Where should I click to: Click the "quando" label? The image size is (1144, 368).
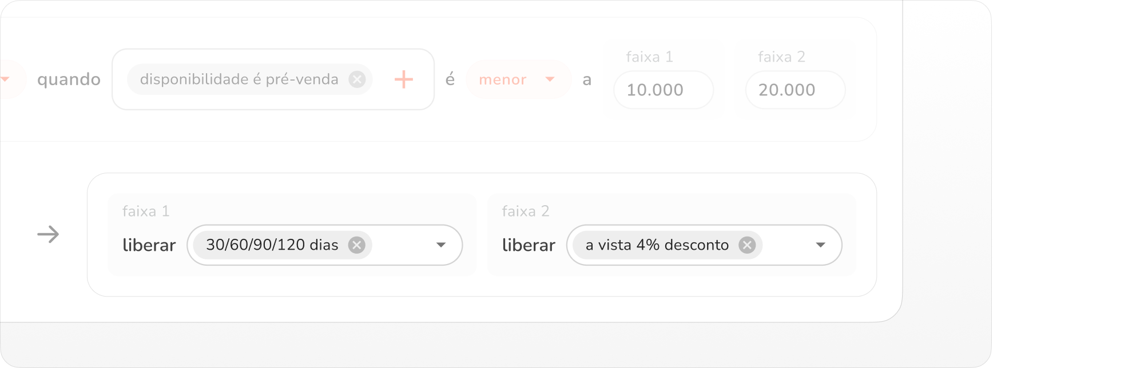69,79
